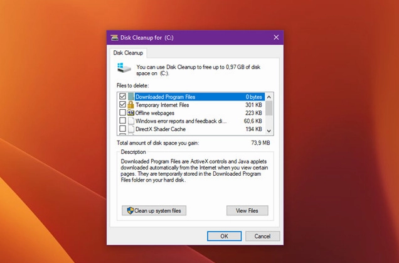Uncheck the Downloaded Program Files checkbox

[122, 96]
